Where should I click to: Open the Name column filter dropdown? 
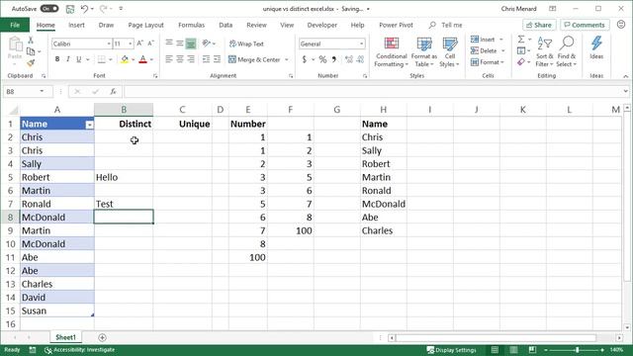click(90, 126)
